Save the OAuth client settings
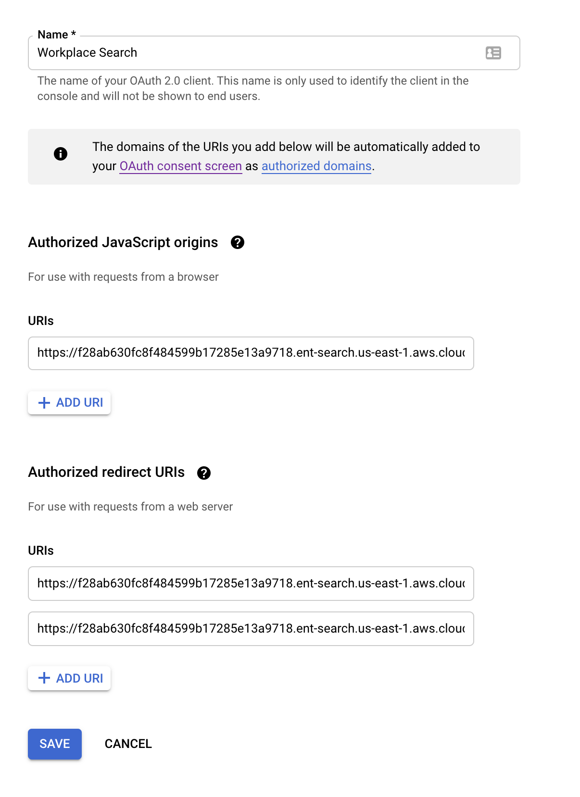 (x=55, y=744)
